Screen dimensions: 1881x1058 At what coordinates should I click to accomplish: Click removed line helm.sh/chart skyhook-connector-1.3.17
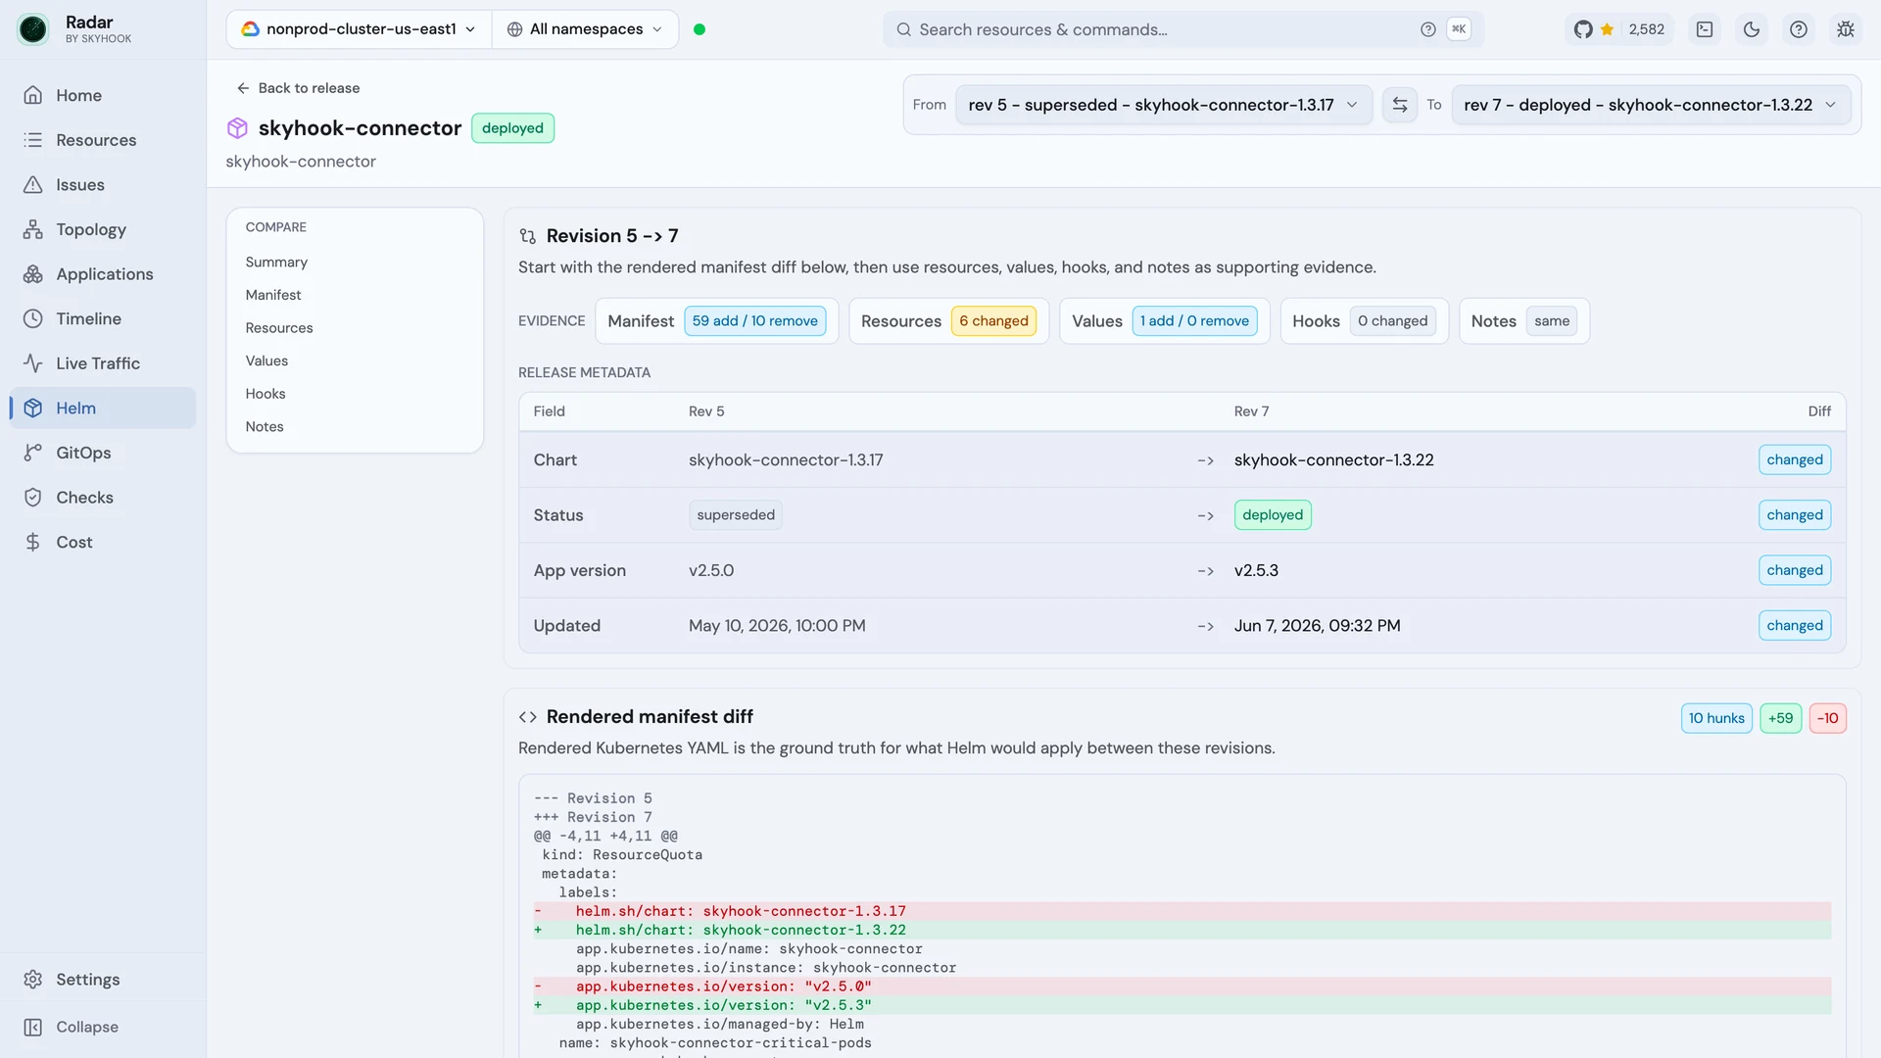(1182, 911)
